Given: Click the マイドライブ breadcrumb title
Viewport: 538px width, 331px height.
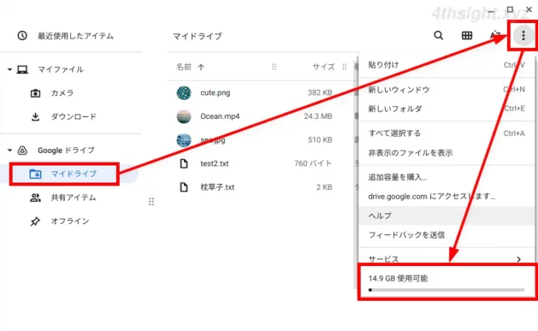Looking at the screenshot, I should pos(197,36).
